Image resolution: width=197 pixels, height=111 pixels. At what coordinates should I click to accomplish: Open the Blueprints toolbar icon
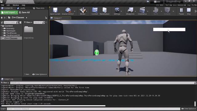pos(130,11)
